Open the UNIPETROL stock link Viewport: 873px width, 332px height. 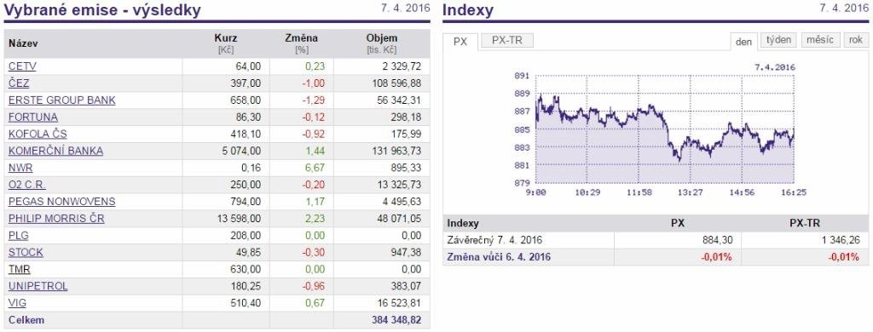[38, 286]
